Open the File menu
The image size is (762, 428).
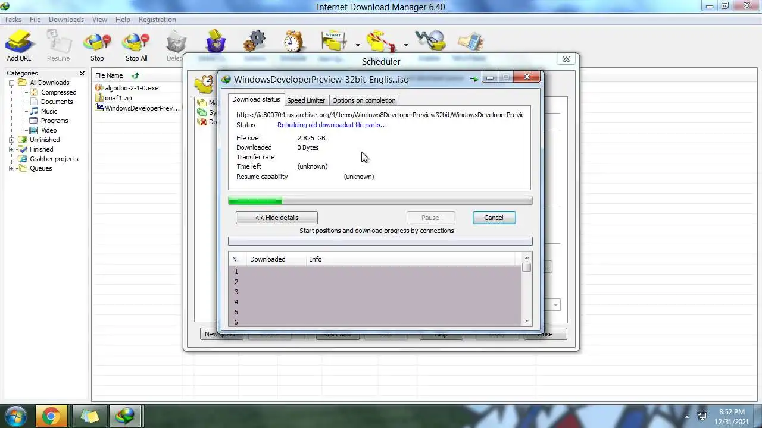(35, 20)
